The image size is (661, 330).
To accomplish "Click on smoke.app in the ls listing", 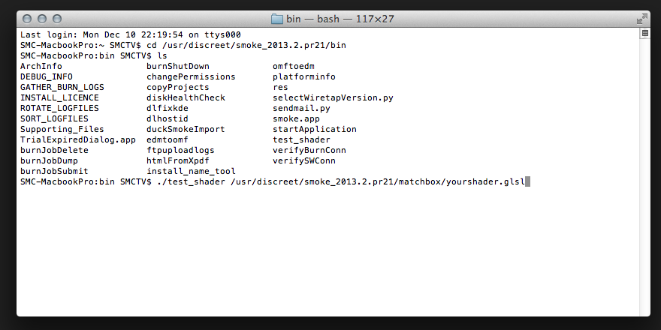I will pos(295,118).
